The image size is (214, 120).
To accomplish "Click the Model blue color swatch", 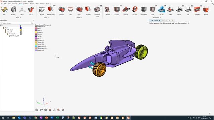I will coord(21,28).
